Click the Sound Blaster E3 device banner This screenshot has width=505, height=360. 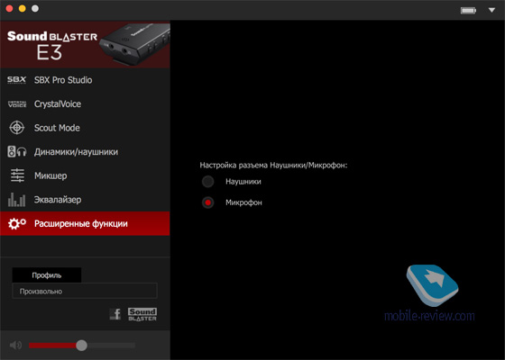tap(85, 45)
